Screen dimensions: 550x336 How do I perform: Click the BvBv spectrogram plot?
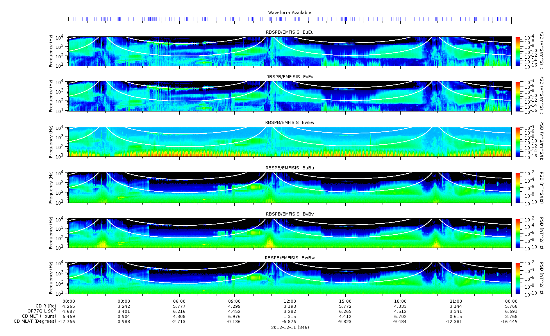[290, 233]
